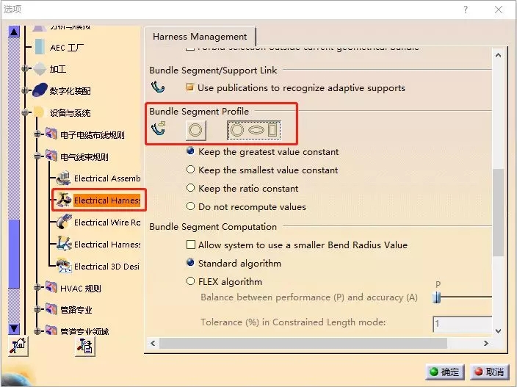Click the Electrical Wire Routing node icon
Screen dimensions: 517x387
point(63,222)
